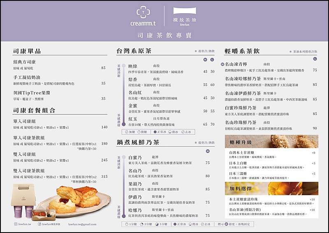Screen dimensions: 329x233
Task: Click the 無糖 no-sugar icon in legend
Action: (x=127, y=132)
